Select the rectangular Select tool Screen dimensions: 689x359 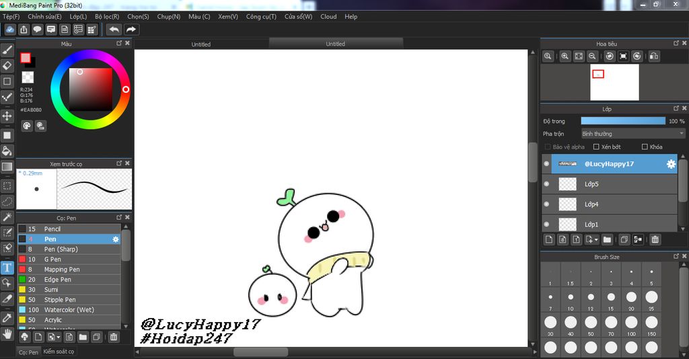pos(7,186)
